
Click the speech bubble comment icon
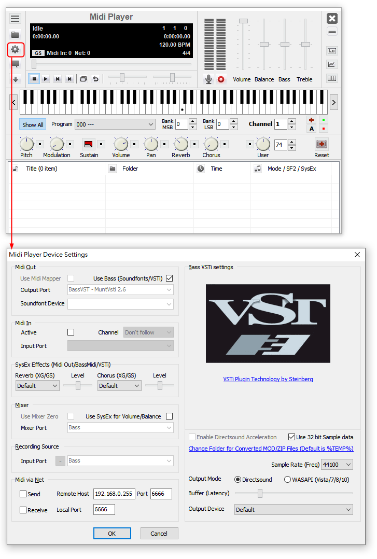pos(16,64)
